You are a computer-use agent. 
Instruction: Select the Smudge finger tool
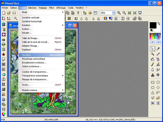tap(158, 70)
